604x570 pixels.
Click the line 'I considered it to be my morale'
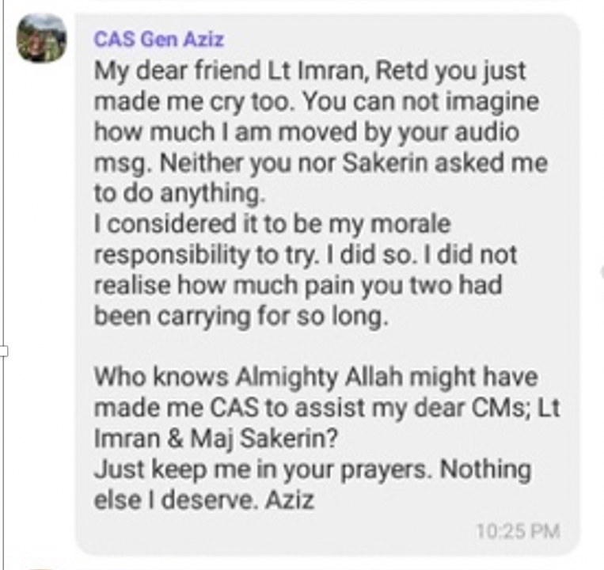(x=272, y=224)
